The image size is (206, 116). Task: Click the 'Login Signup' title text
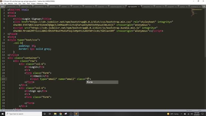pyautogui.click(x=32, y=19)
